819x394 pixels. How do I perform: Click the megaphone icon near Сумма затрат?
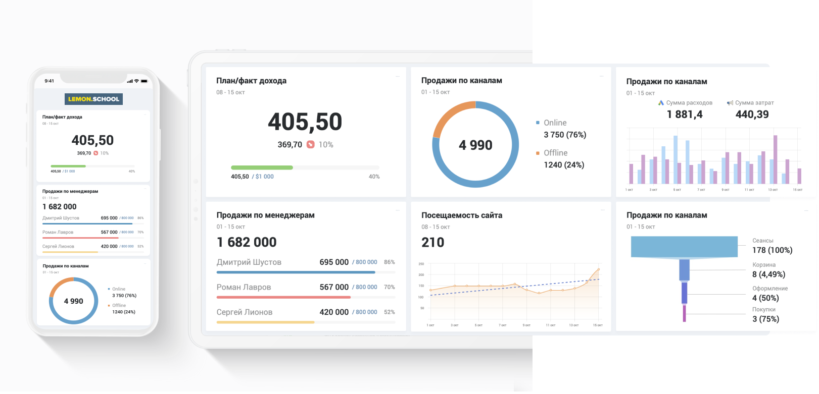click(730, 103)
